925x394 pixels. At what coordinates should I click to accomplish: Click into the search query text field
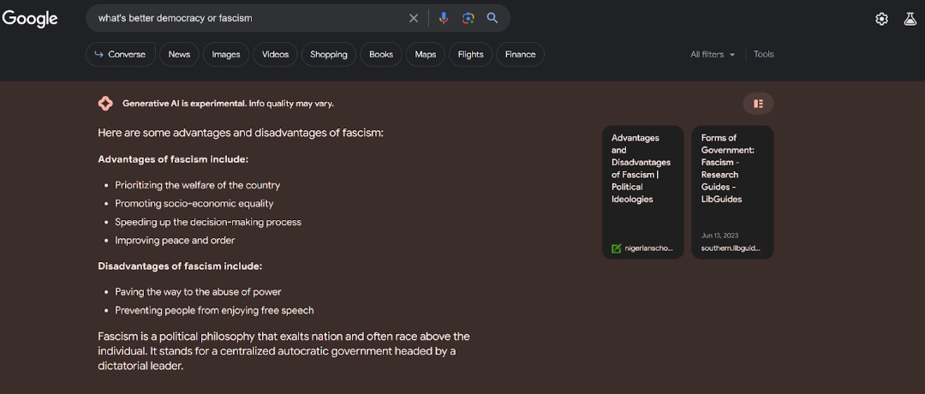point(248,18)
